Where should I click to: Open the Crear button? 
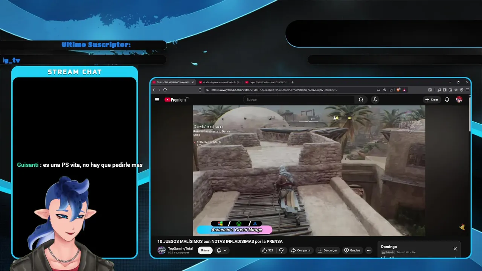coord(432,100)
